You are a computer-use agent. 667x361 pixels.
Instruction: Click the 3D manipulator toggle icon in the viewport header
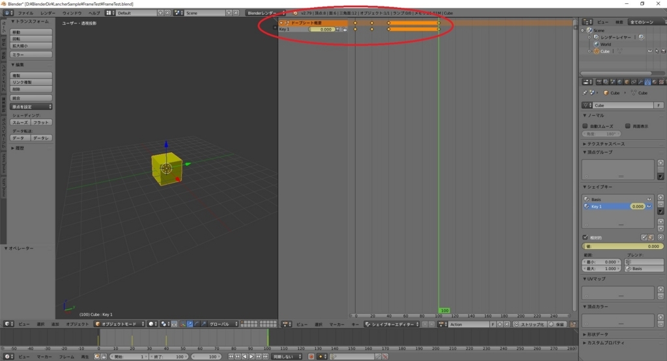pyautogui.click(x=182, y=324)
